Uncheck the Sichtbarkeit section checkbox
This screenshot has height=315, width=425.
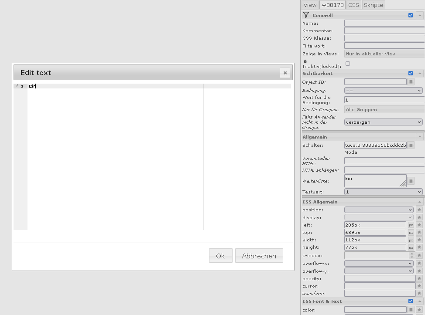[411, 73]
